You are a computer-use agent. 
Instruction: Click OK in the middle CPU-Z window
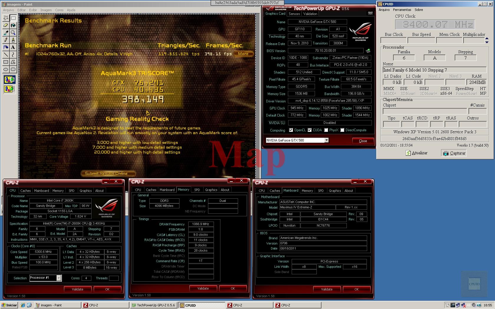tap(233, 288)
